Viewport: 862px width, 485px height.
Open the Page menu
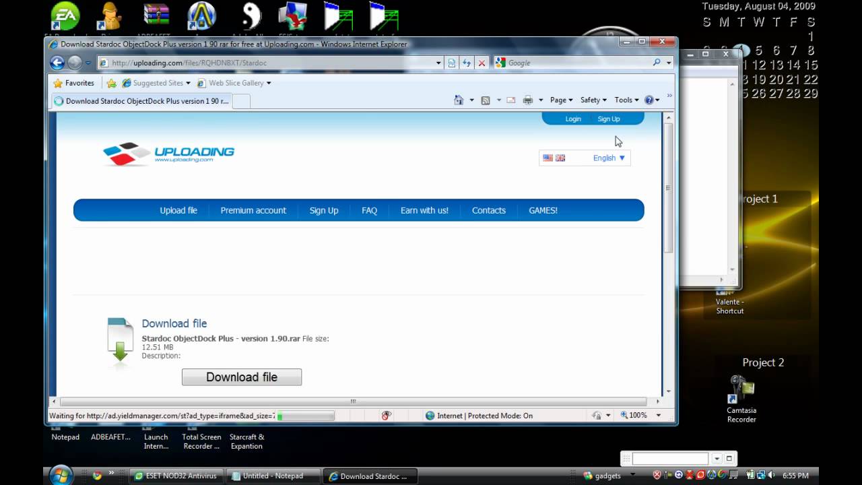point(561,100)
